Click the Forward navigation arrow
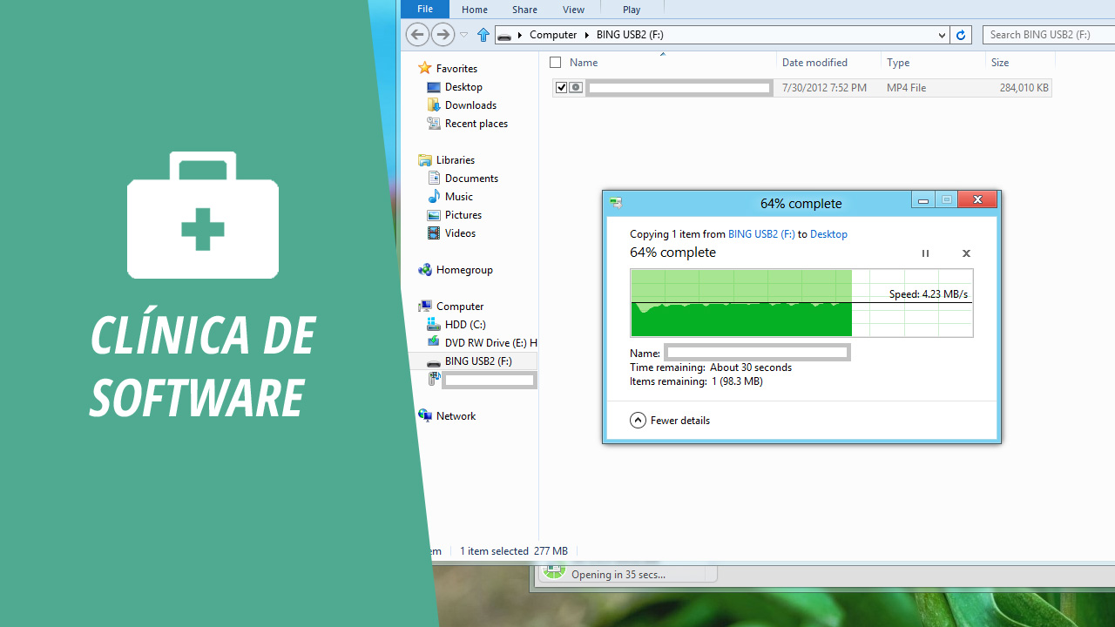The height and width of the screenshot is (627, 1115). tap(443, 35)
